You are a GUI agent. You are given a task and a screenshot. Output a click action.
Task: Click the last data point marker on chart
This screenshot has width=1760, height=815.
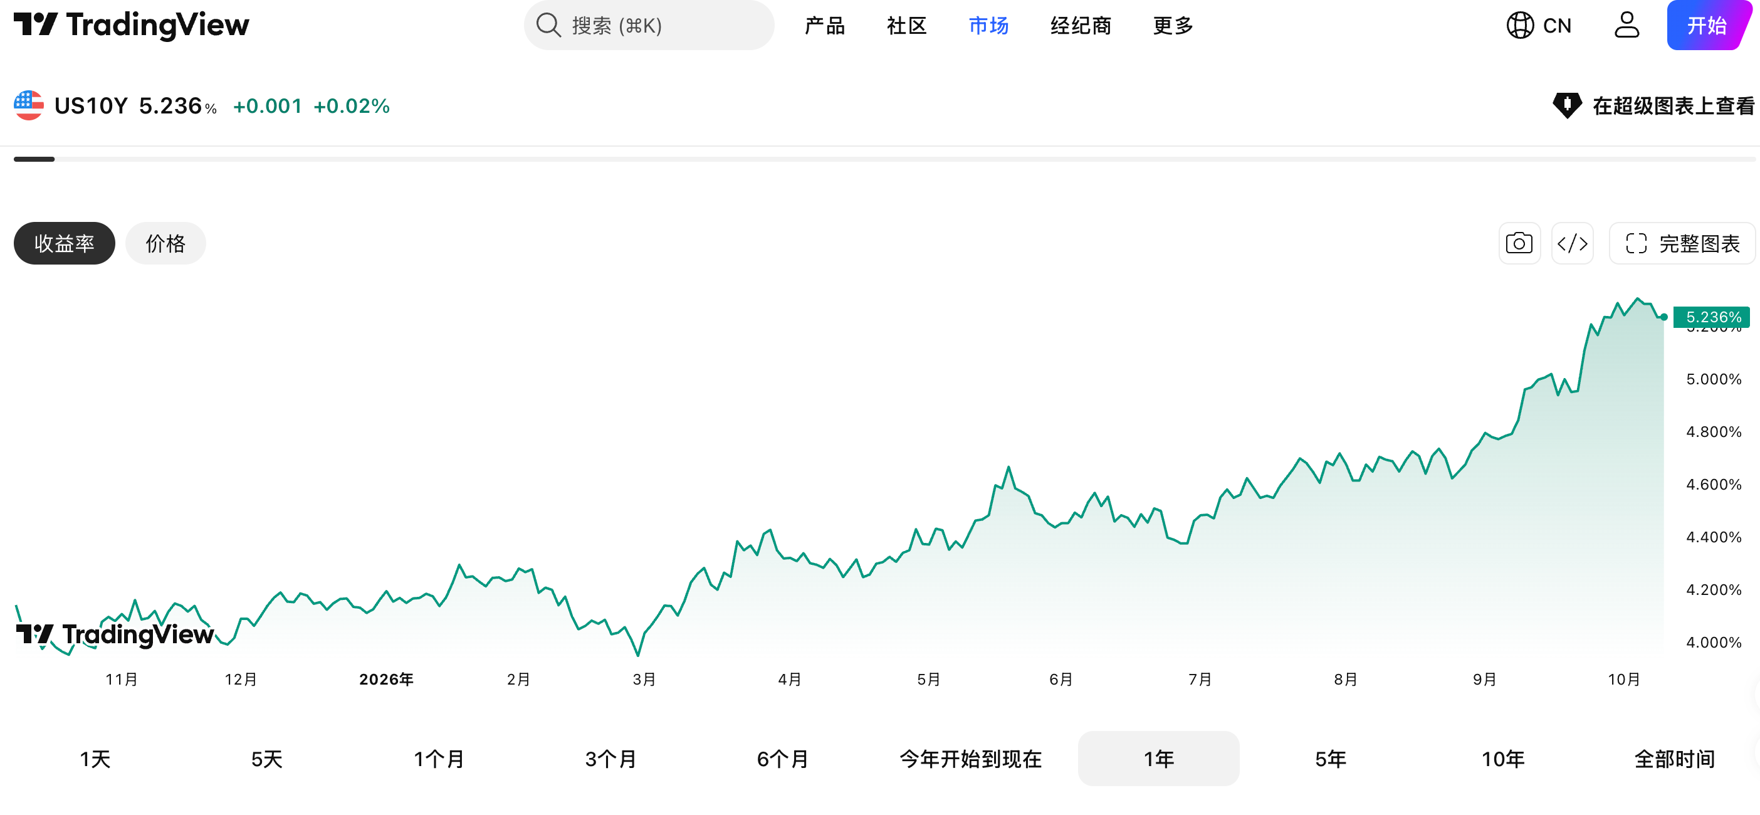click(x=1663, y=317)
